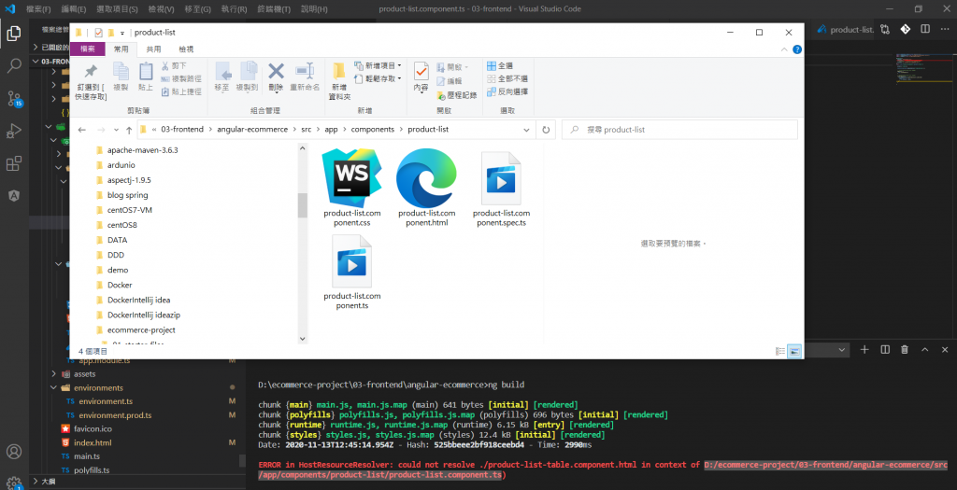Open recent locations dropdown chevron

pyautogui.click(x=117, y=130)
